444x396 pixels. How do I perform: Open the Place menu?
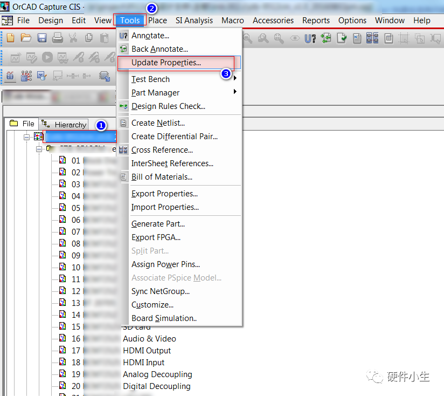[x=157, y=21]
